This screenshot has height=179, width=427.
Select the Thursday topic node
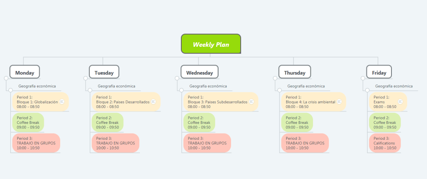click(x=295, y=72)
